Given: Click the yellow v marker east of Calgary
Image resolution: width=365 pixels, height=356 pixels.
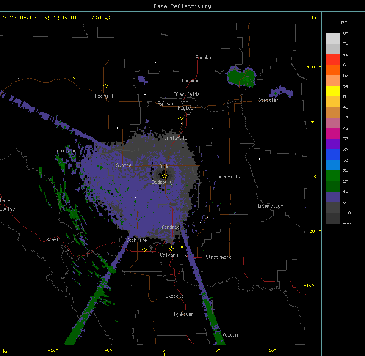Looking at the screenshot, I should (182, 247).
